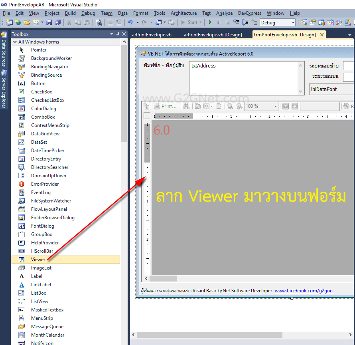Screen dimensions: 355x345
Task: Select the Button control in Toolbox
Action: pyautogui.click(x=66, y=83)
